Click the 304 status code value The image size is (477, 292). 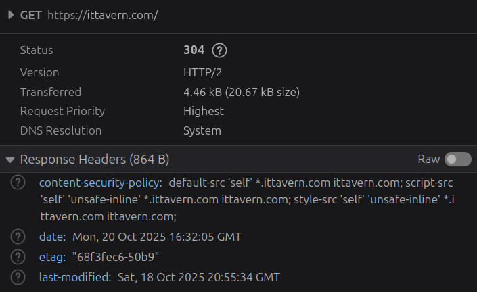pyautogui.click(x=194, y=51)
